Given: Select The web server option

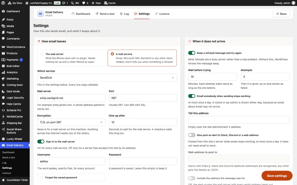Looking at the screenshot, I should 72,58.
